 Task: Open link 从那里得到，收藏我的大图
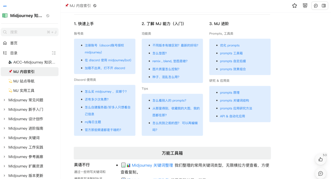point(176,112)
